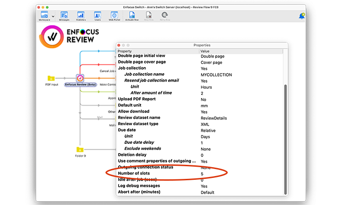
Task: Select the Job collection name property
Action: tap(144, 74)
